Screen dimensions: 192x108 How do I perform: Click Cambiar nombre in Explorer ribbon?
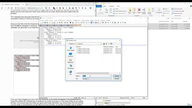coord(144,11)
